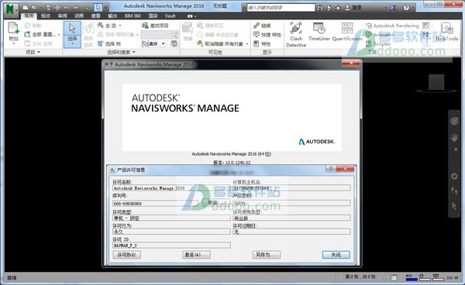Switch to the 动画 ribbon tab
Screen dimensions: 465x285
[79, 15]
